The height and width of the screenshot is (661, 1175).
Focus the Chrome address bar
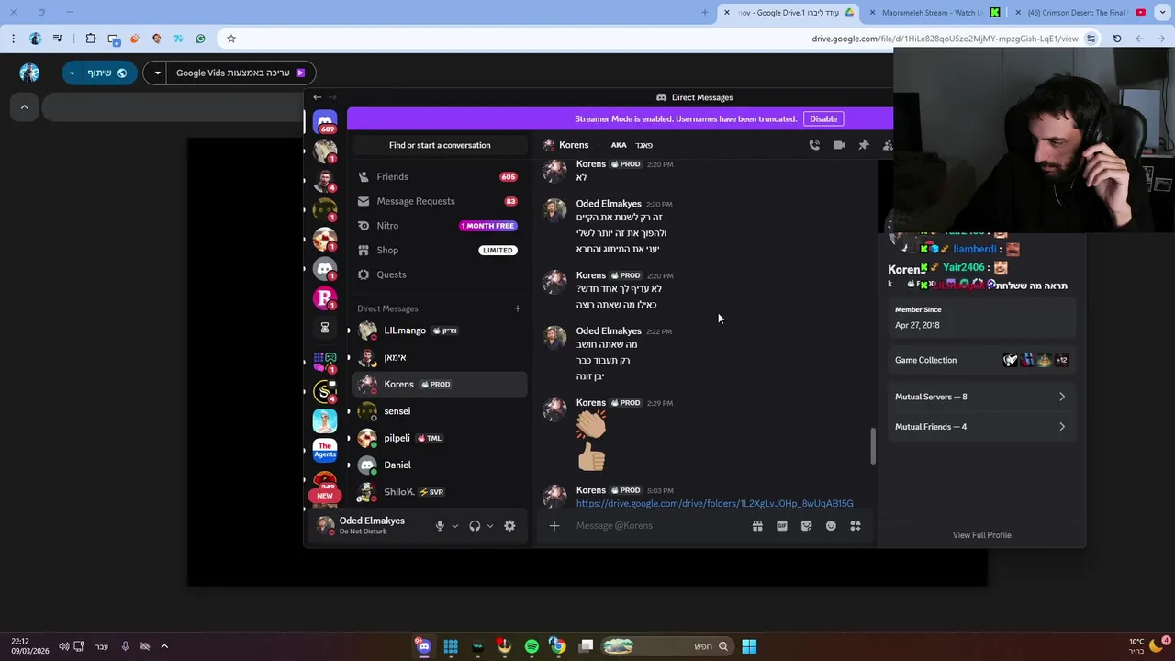(x=661, y=39)
